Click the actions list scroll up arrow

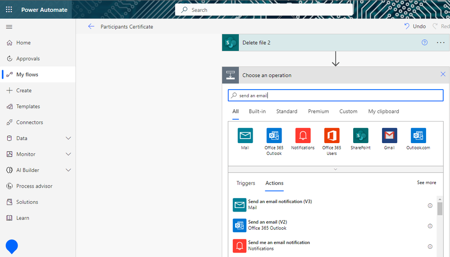pos(440,199)
